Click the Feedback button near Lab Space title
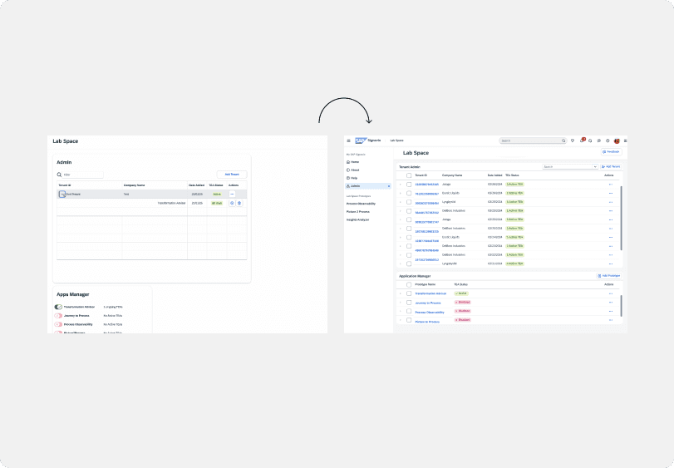Screen dimensions: 674x468 [611, 151]
